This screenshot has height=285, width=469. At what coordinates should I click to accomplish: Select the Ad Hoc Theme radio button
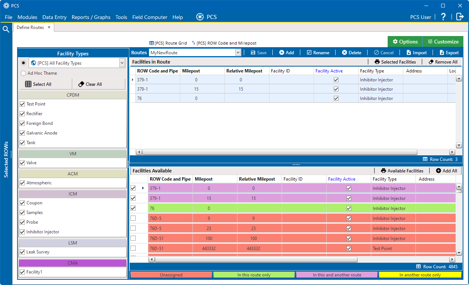point(23,73)
